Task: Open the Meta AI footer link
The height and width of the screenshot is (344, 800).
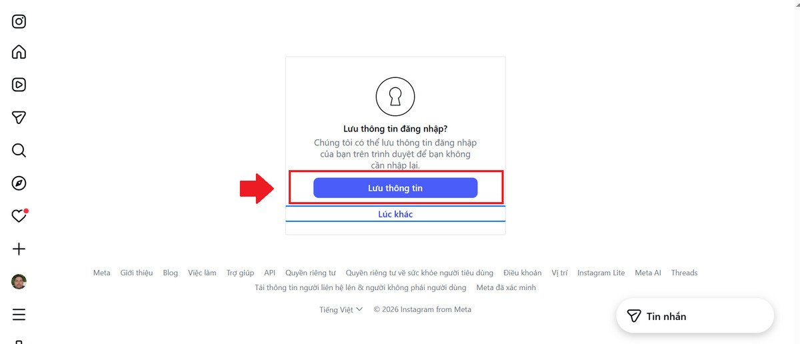Action: pos(648,273)
